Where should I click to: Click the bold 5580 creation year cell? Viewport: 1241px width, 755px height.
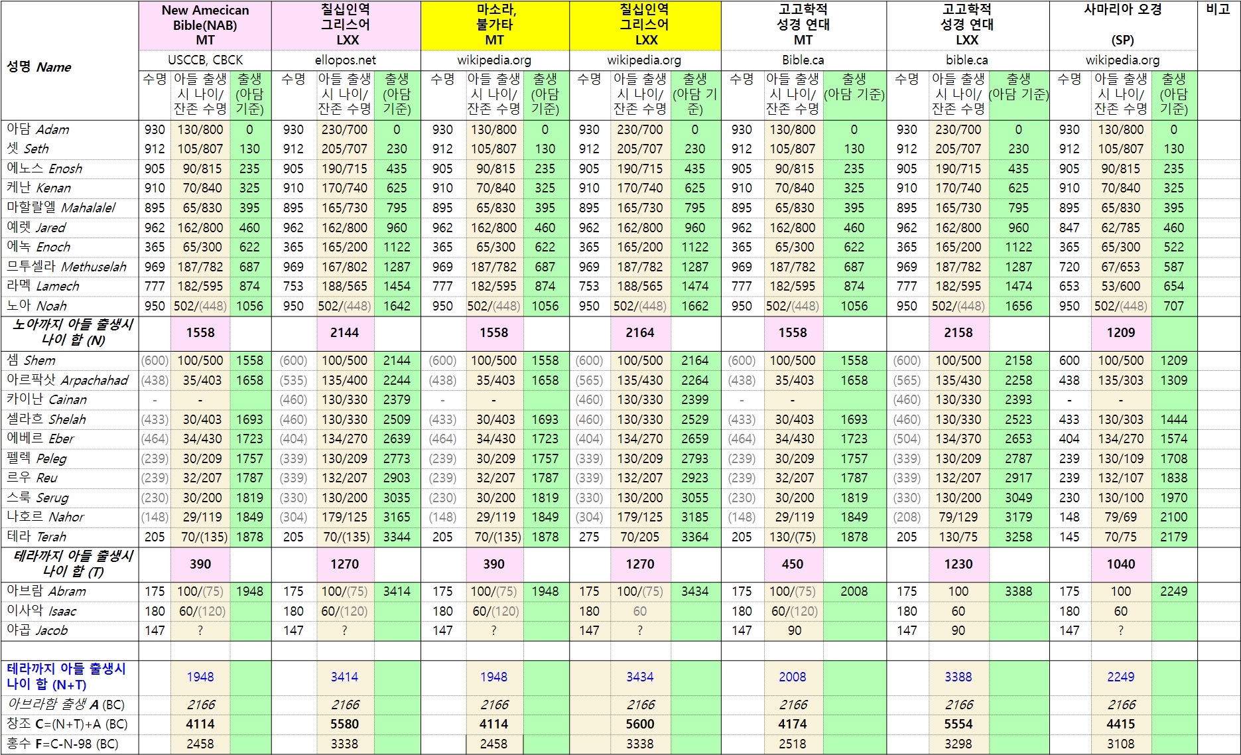pyautogui.click(x=344, y=724)
